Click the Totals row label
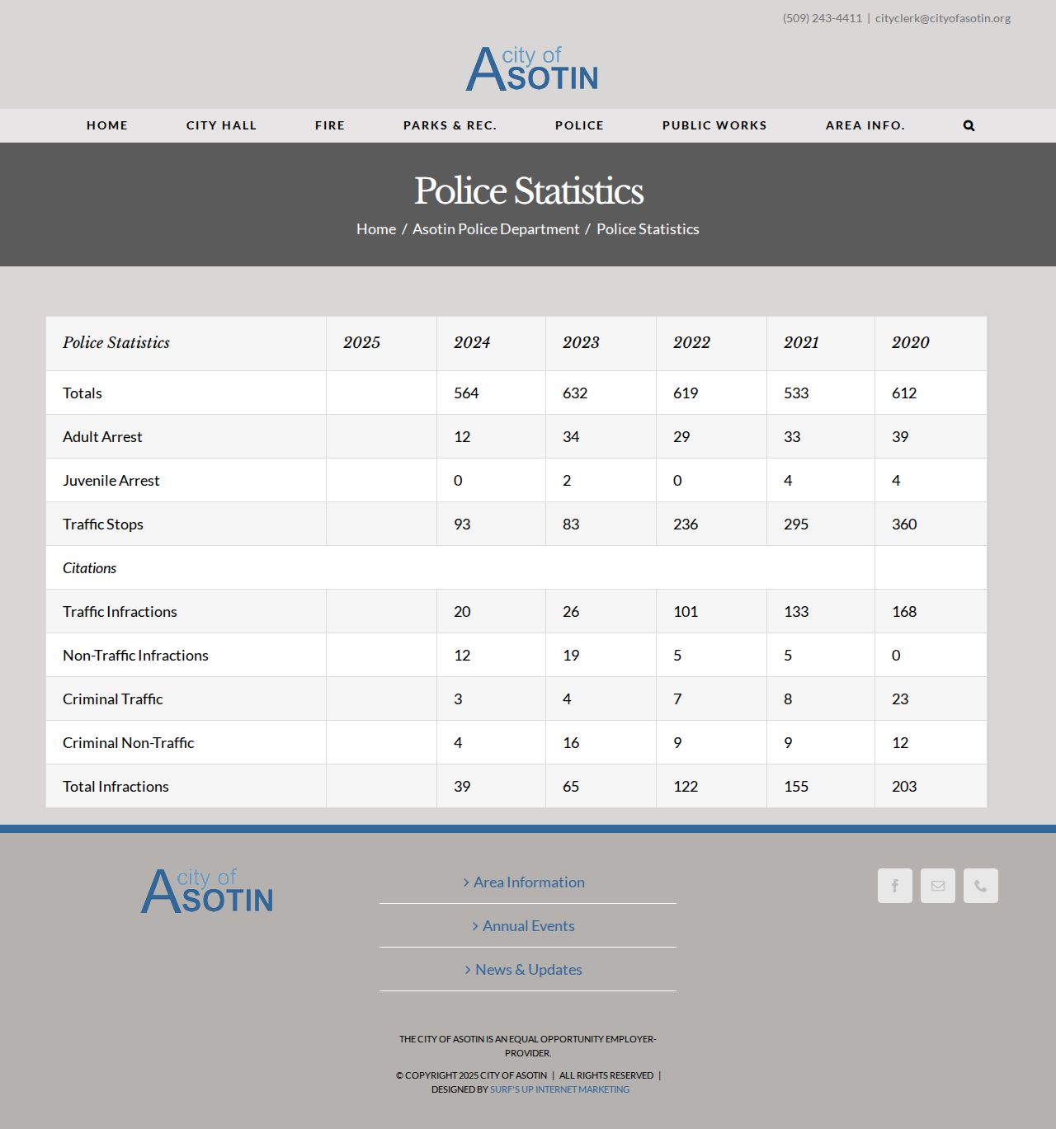1056x1129 pixels. tap(82, 393)
